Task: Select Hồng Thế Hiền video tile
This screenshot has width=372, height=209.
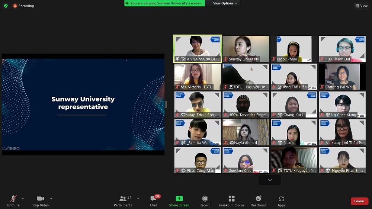Action: tap(294, 77)
